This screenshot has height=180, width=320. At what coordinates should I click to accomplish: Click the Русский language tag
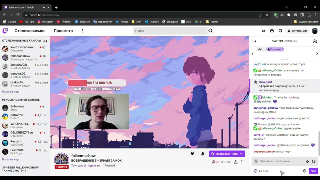click(x=110, y=165)
